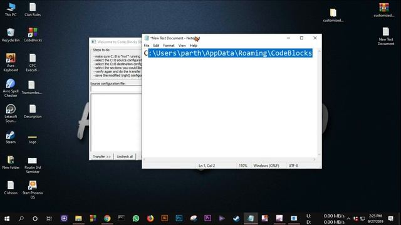Maximize the Notepad window
Image resolution: width=401 pixels, height=225 pixels.
point(301,38)
